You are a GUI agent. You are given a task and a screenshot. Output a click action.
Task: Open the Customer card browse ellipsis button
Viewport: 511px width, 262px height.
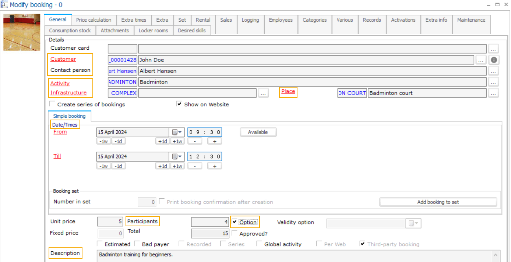(x=493, y=49)
